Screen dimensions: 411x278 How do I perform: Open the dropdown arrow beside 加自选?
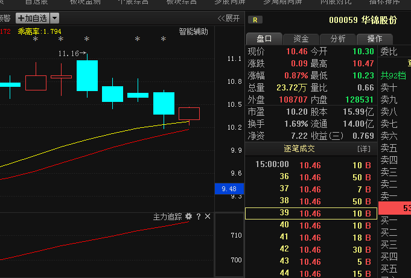tap(54, 18)
